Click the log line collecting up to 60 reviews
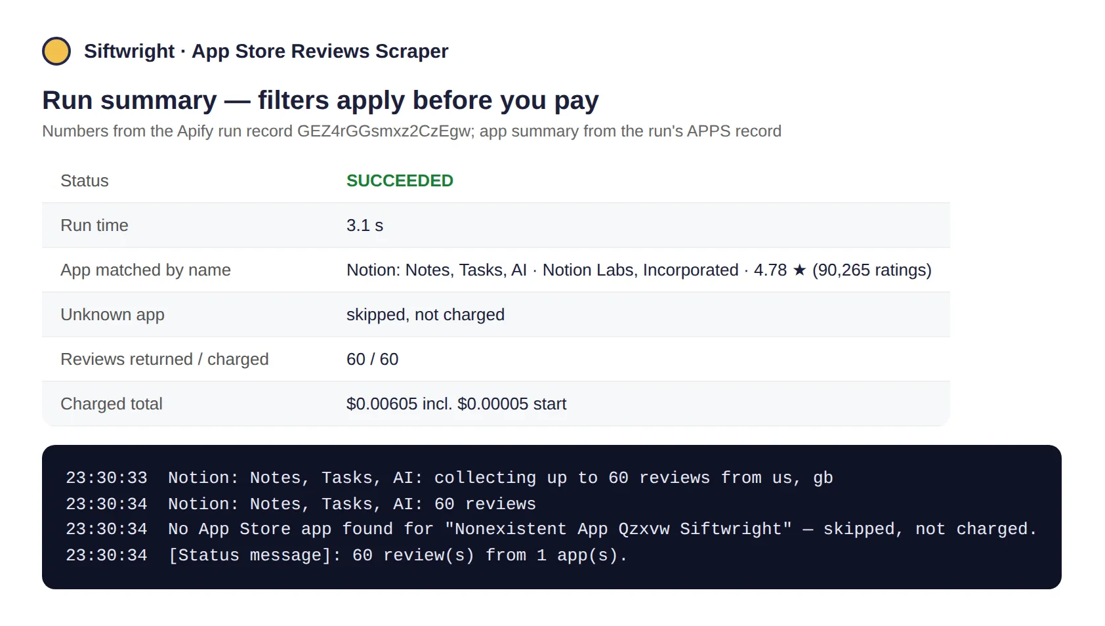 click(x=449, y=478)
